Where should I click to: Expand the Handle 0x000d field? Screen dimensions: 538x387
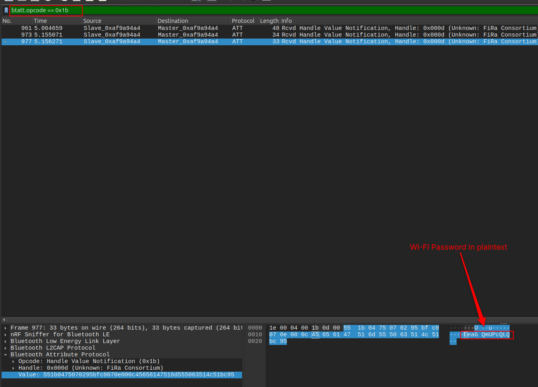click(13, 368)
